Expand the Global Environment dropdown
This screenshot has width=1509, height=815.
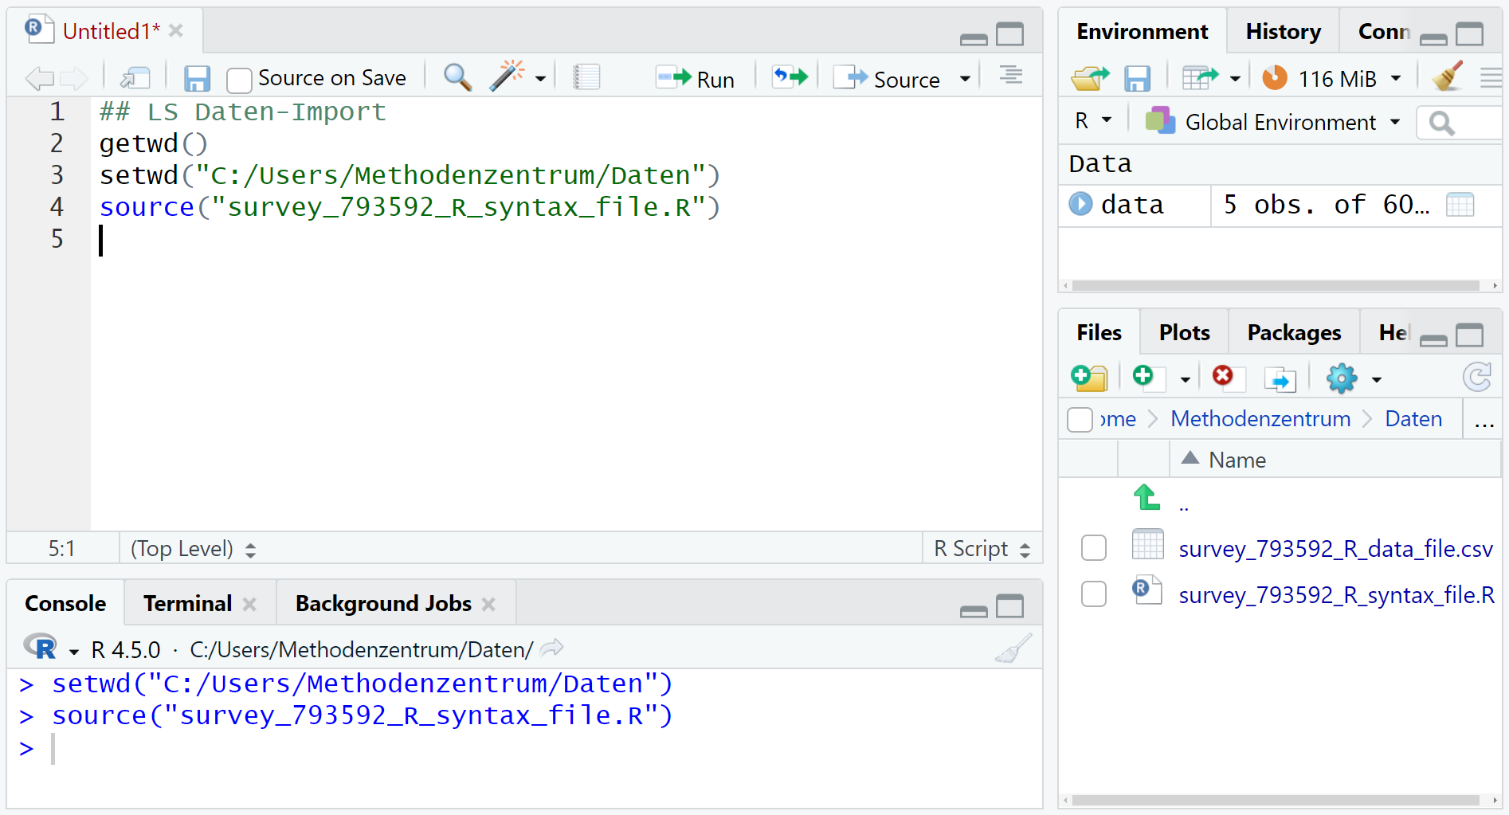point(1395,122)
